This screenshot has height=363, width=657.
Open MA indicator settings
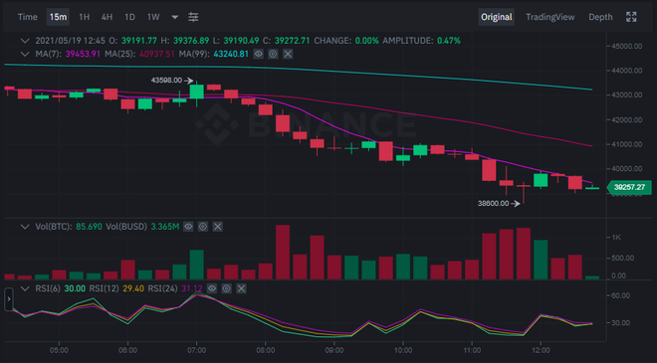point(273,54)
